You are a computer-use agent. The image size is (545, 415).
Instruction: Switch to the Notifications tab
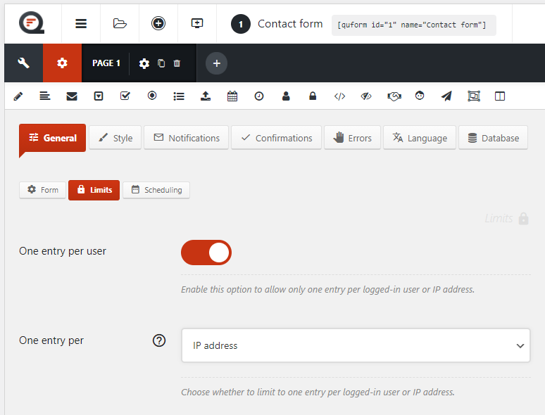187,138
